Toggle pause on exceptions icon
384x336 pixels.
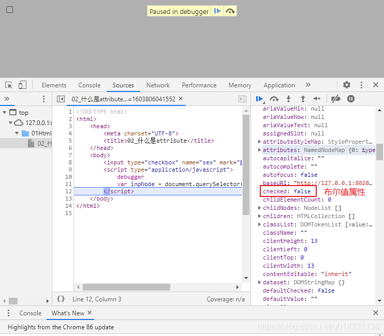pyautogui.click(x=351, y=99)
